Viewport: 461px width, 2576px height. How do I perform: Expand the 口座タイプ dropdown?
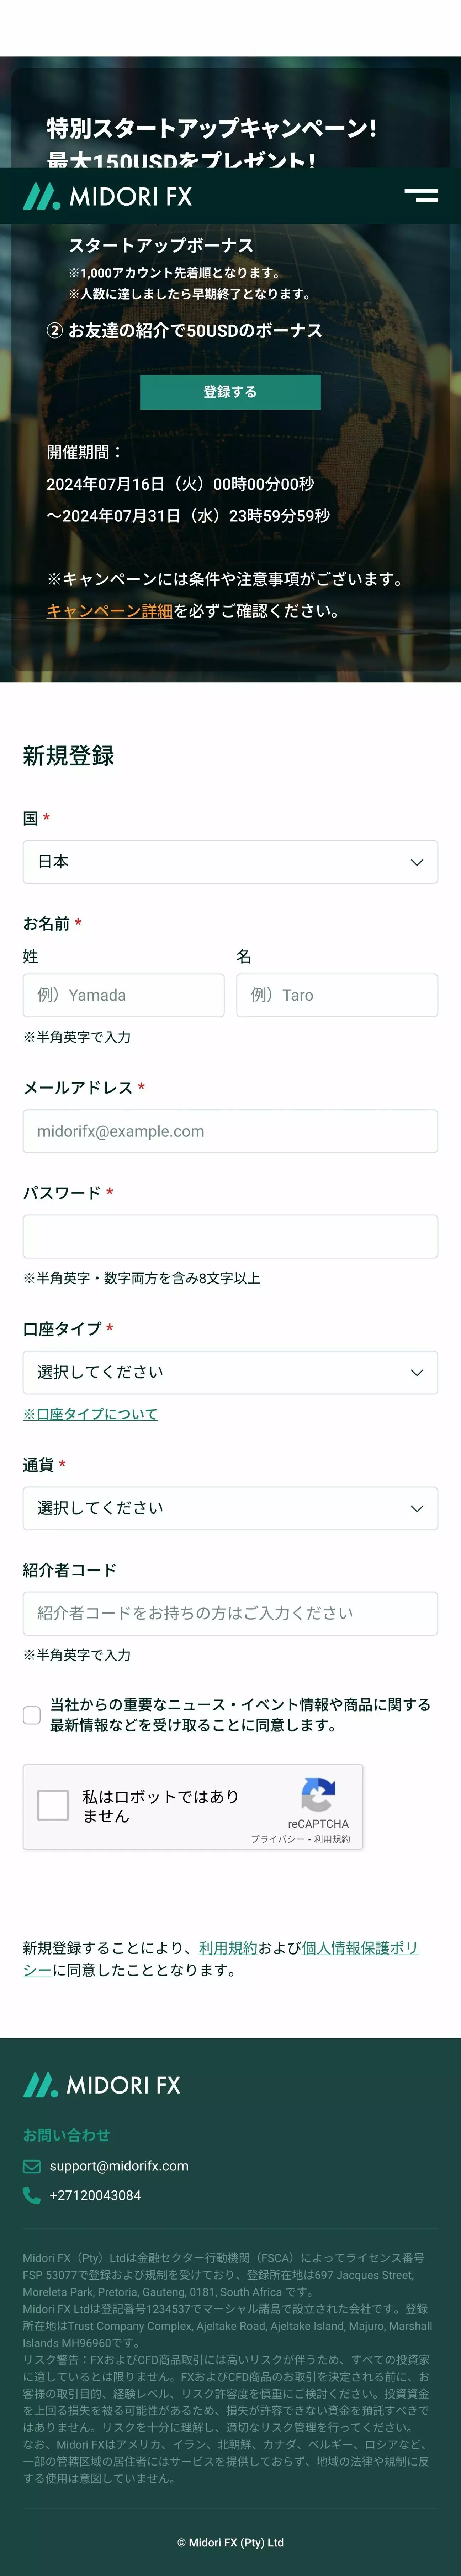pos(231,1372)
